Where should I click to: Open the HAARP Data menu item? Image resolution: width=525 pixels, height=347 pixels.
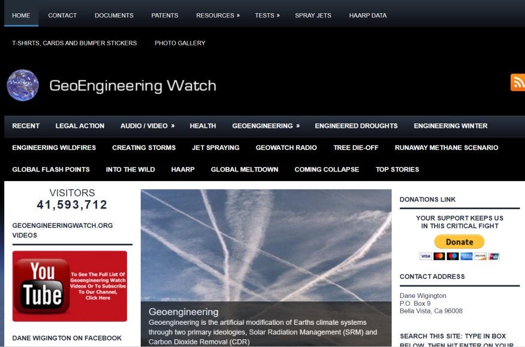[367, 16]
